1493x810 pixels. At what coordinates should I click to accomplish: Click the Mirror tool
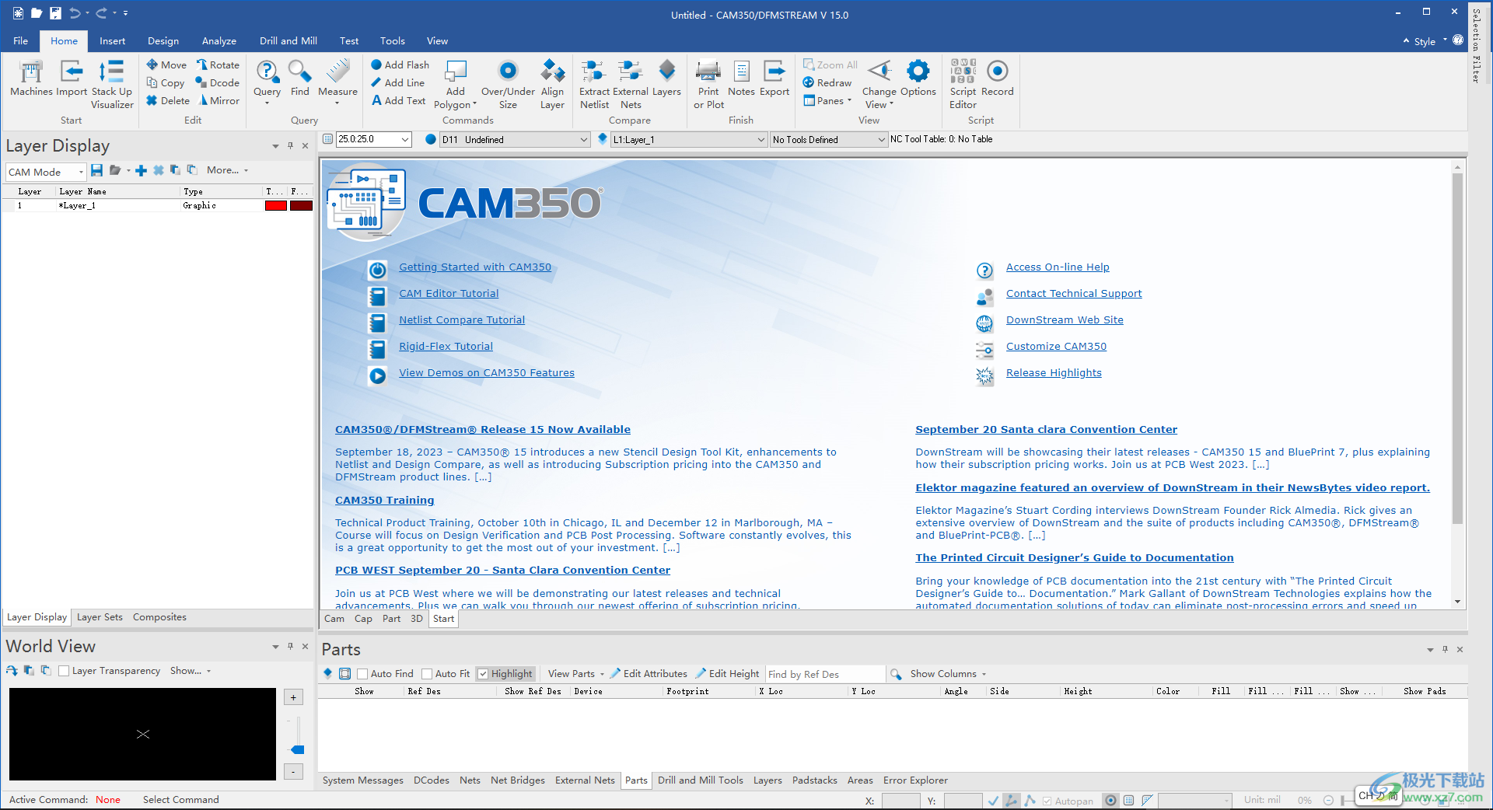pos(219,101)
